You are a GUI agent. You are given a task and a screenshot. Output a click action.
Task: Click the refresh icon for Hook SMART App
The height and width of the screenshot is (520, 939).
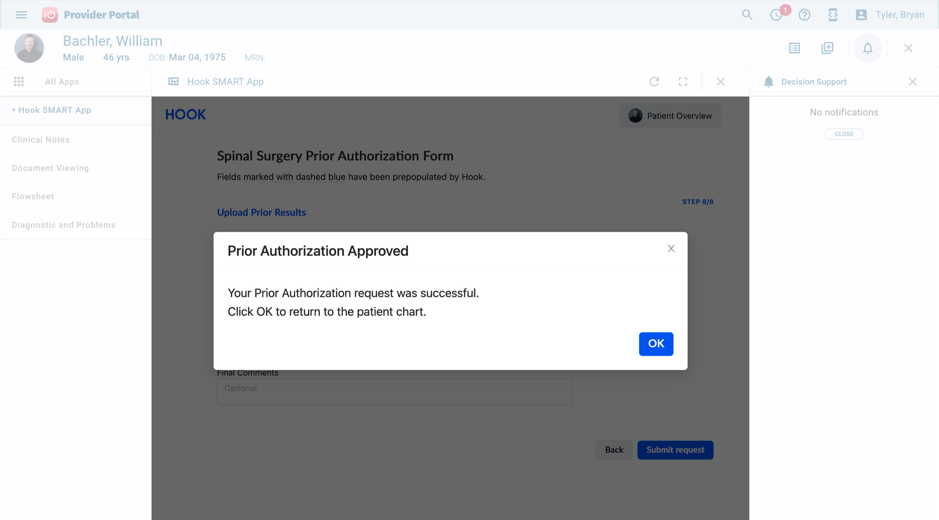(x=654, y=82)
